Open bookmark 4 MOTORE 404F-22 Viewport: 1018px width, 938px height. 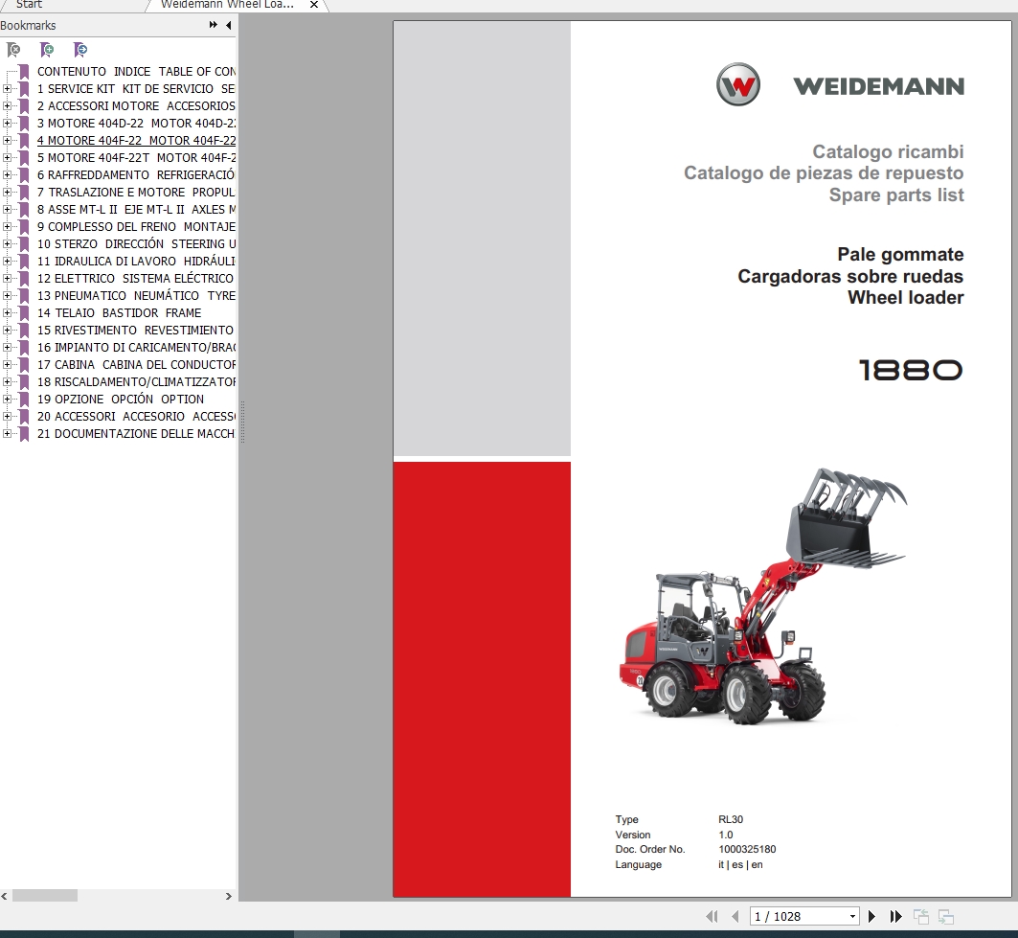tap(136, 140)
